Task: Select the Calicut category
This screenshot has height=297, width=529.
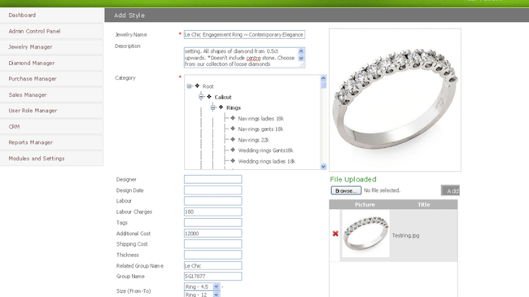Action: click(223, 97)
